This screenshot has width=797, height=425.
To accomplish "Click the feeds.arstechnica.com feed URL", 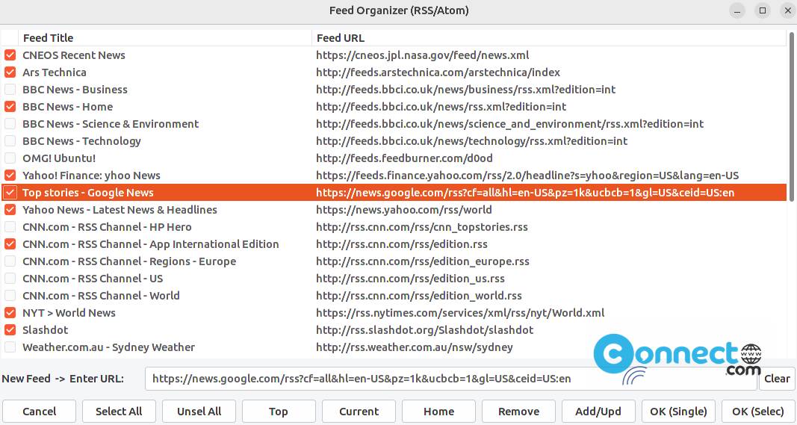I will (438, 72).
